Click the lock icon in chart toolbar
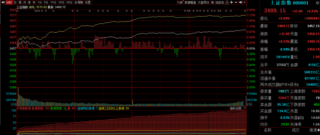This screenshot has height=135, width=320. point(227,2)
